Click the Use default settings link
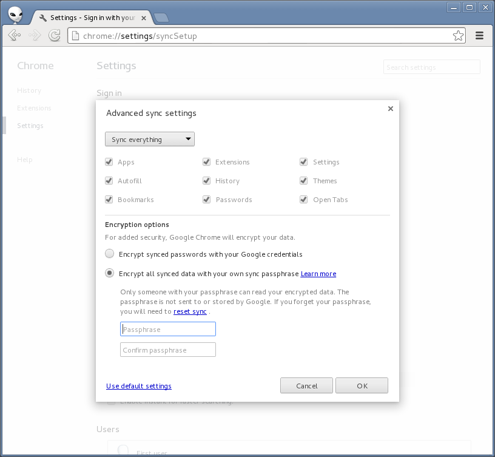Image resolution: width=495 pixels, height=457 pixels. 138,386
